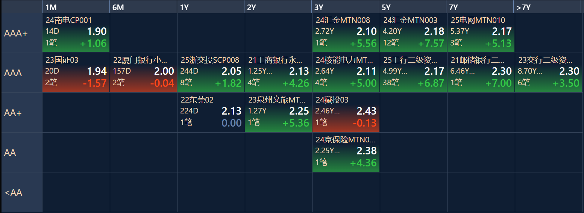The image size is (584, 213).
Task: Click the +5.56 change on 24汇金MTN008
Action: pos(363,44)
